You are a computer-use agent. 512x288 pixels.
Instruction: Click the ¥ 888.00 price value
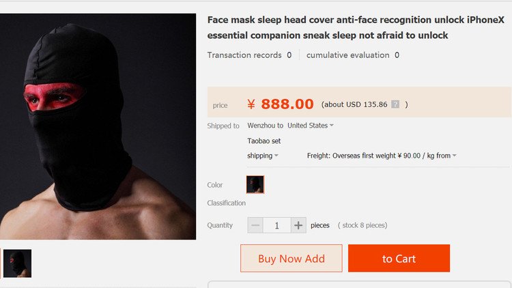tap(281, 104)
